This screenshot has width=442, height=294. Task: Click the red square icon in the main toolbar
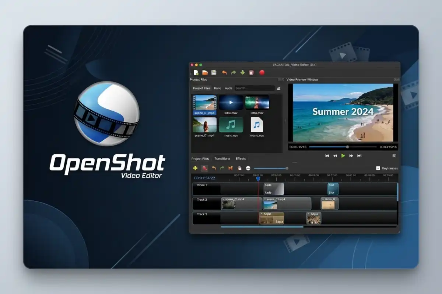point(252,72)
